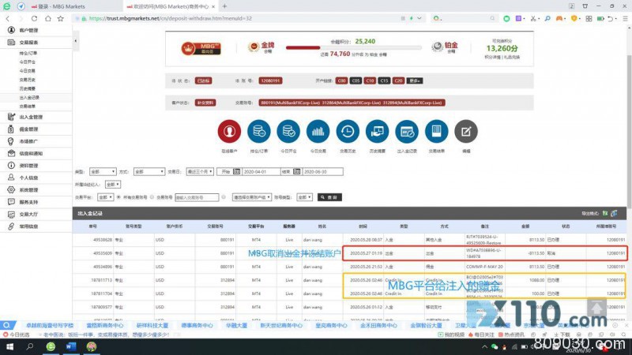Open the 交易平台 dropdown

[x=105, y=197]
